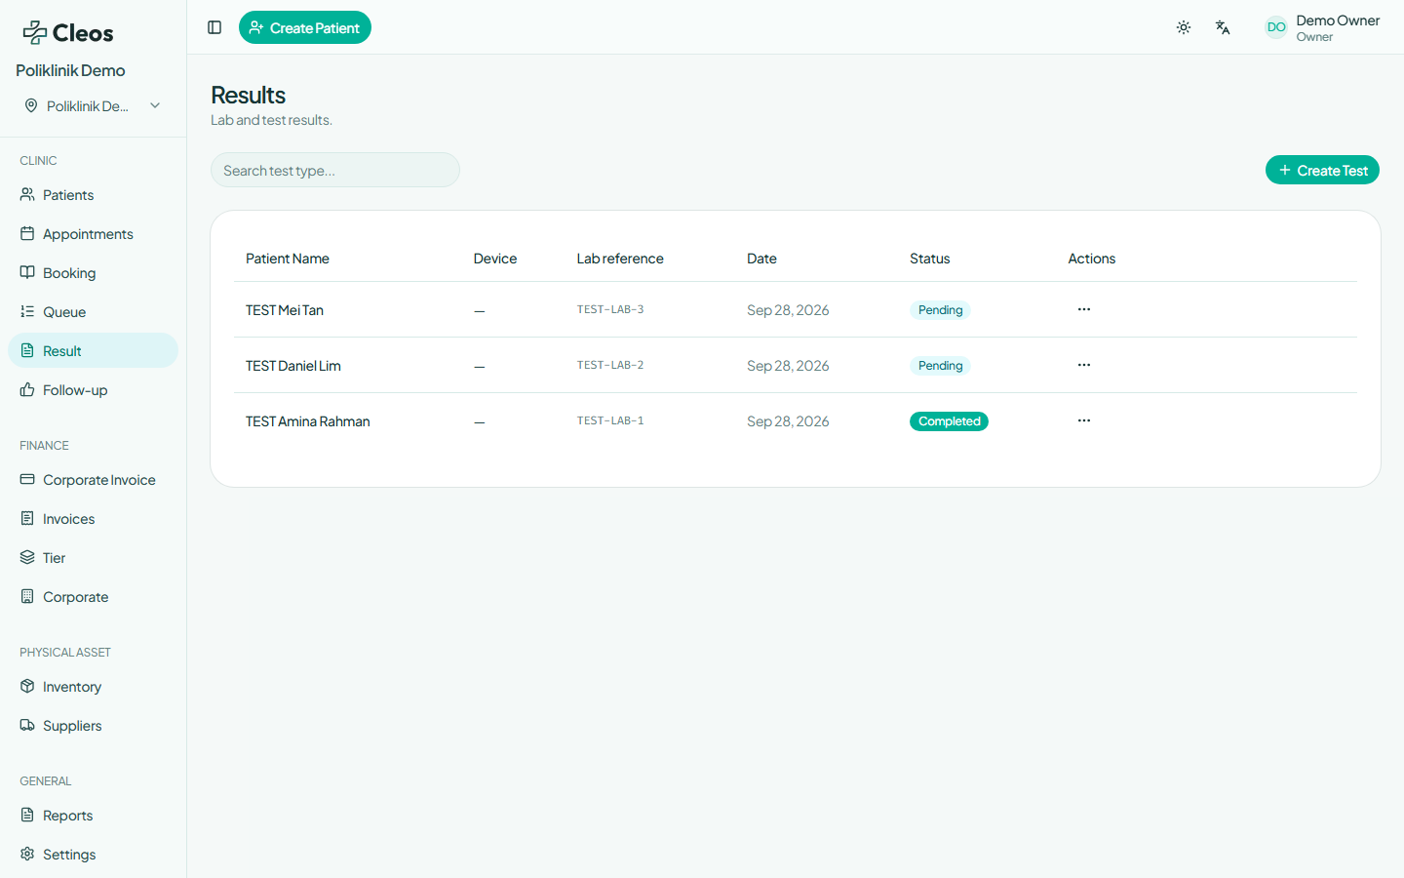Click the DO user avatar
The image size is (1404, 878).
[1276, 27]
